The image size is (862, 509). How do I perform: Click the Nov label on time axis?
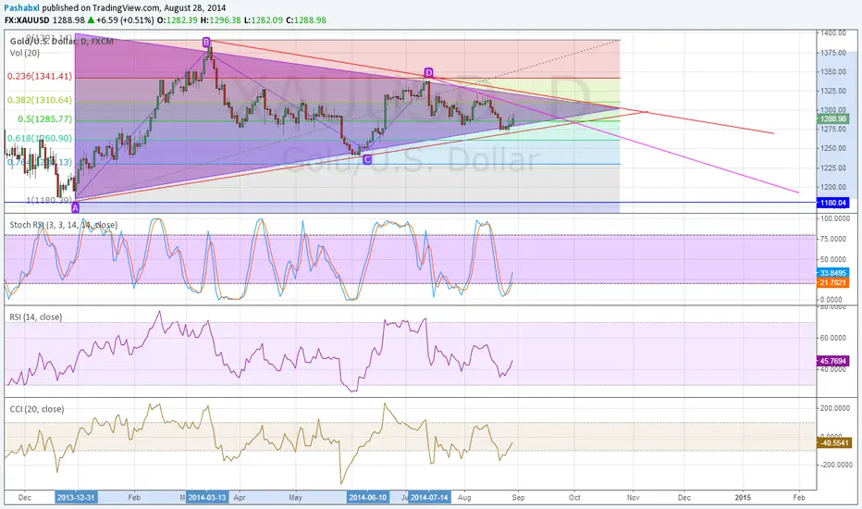634,498
